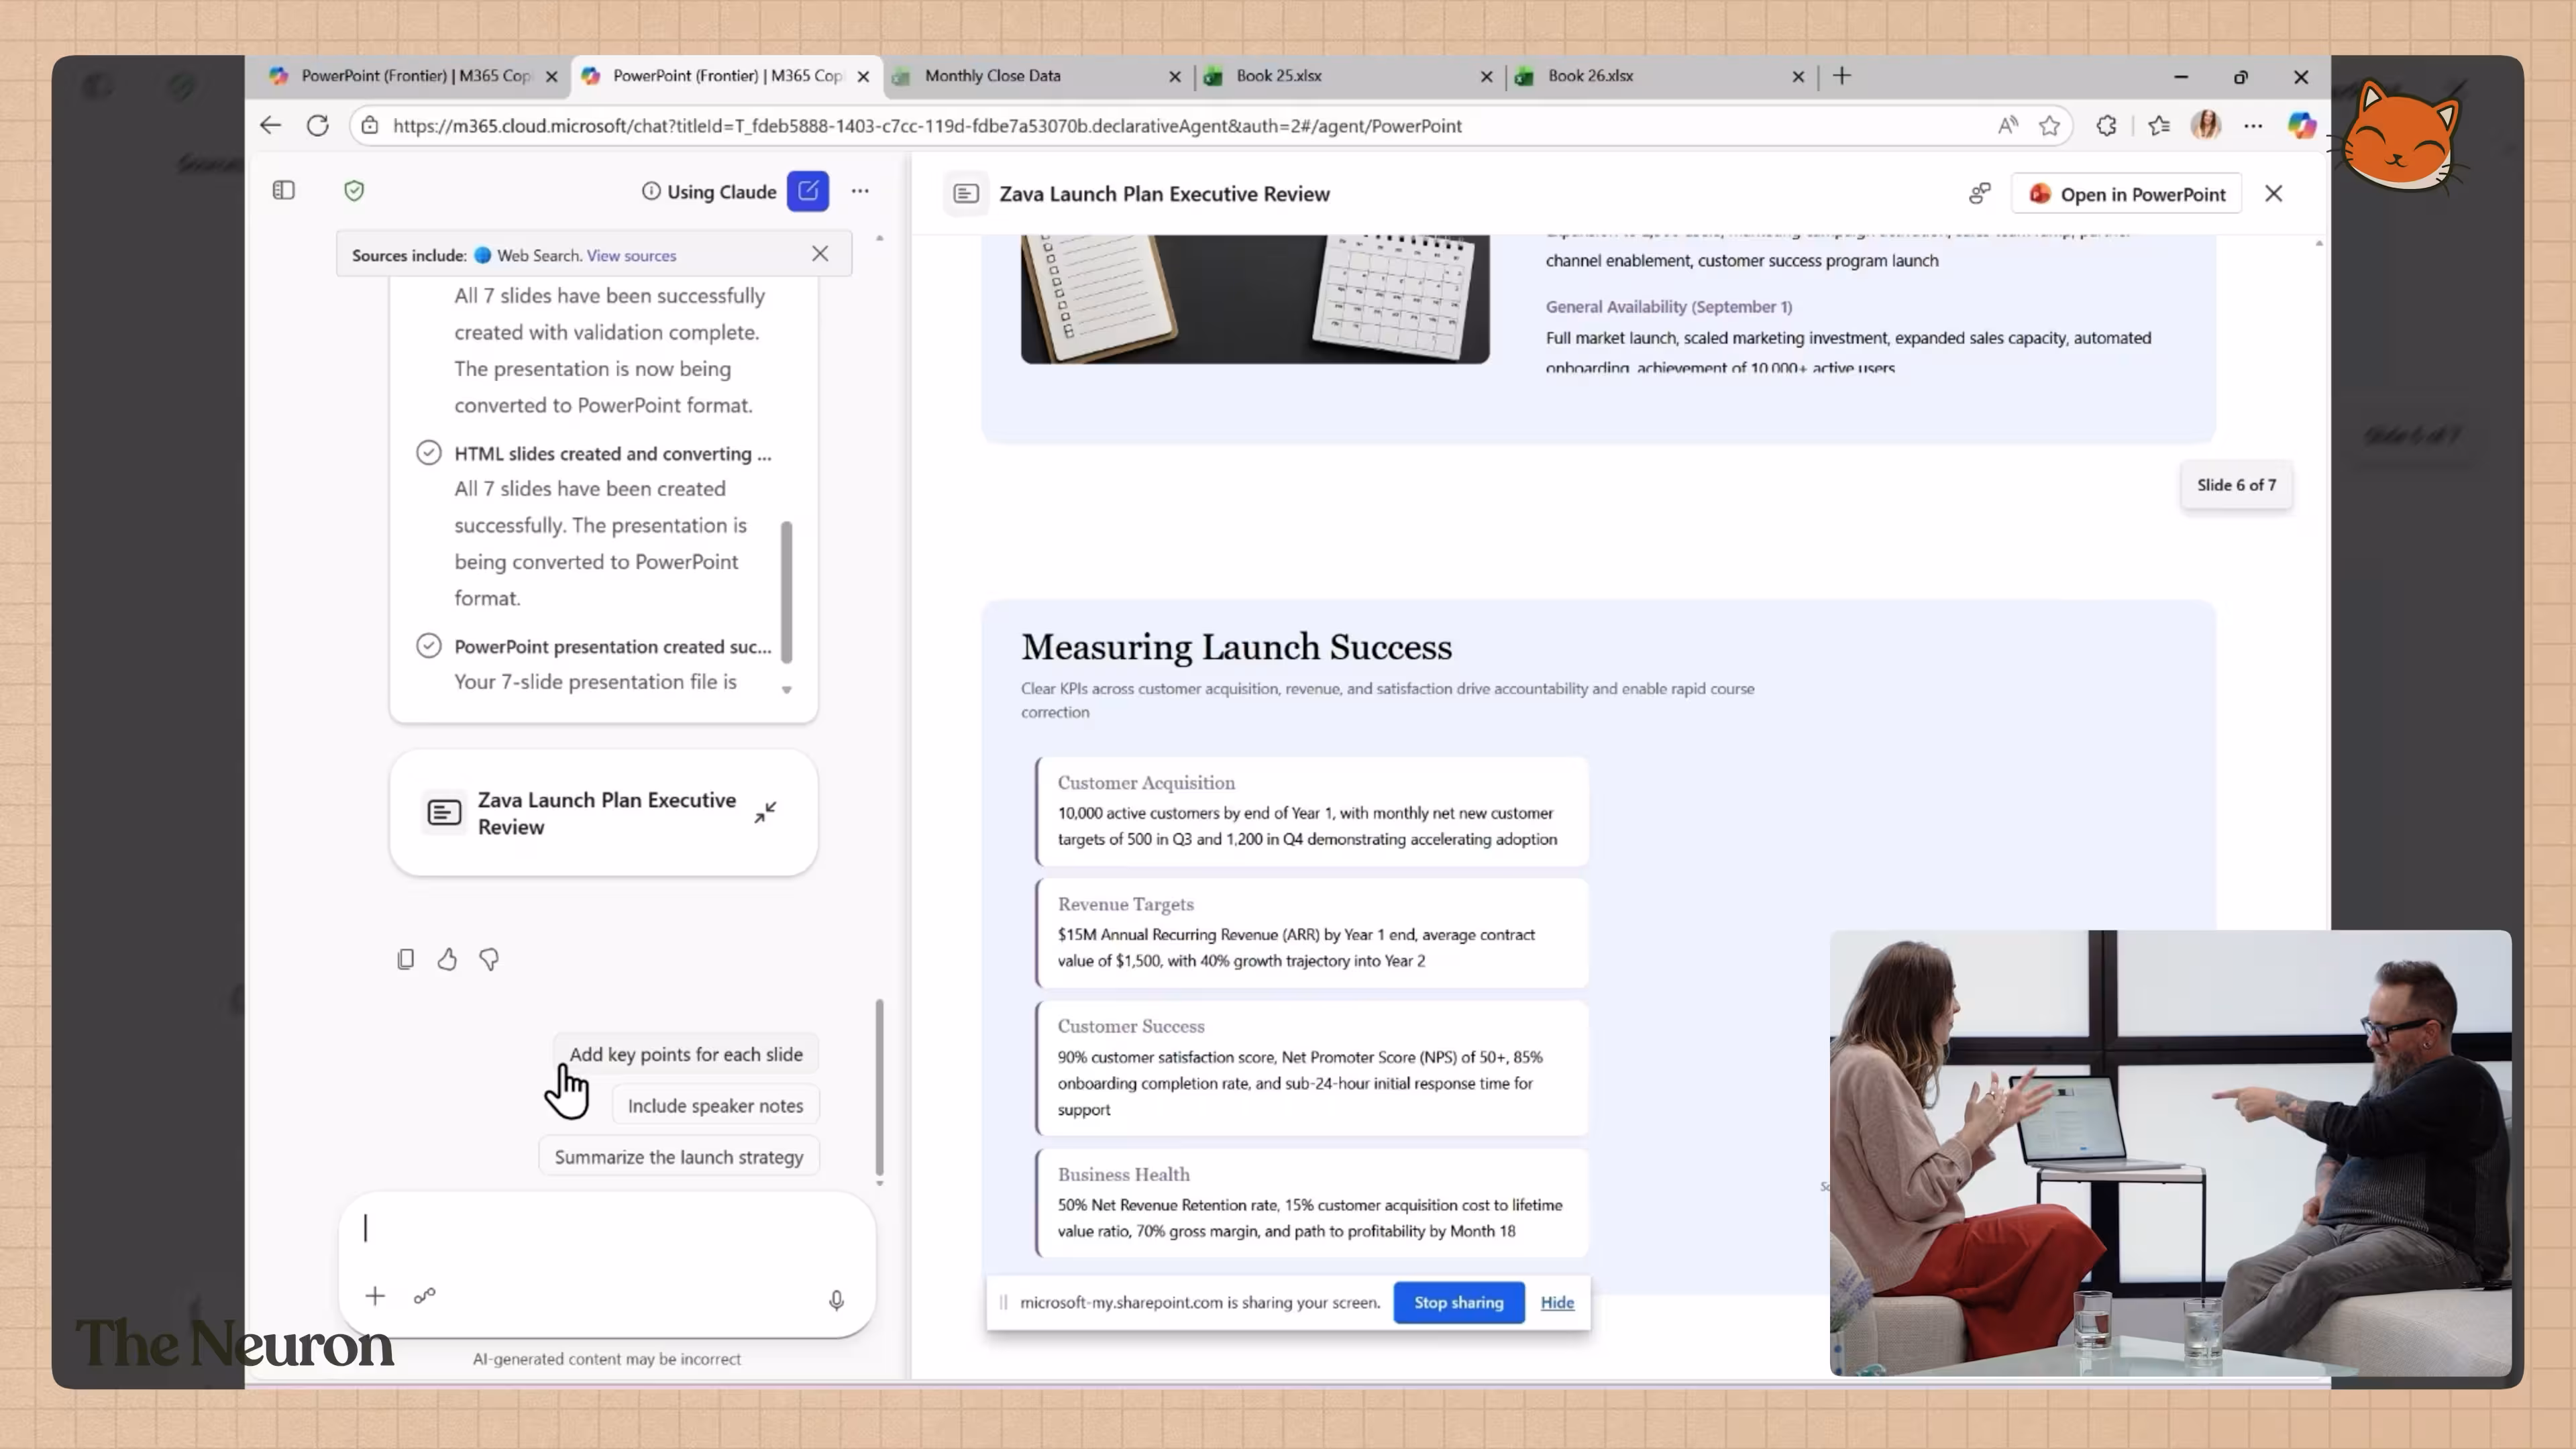
Task: Click the Using Claude model indicator
Action: pos(709,191)
